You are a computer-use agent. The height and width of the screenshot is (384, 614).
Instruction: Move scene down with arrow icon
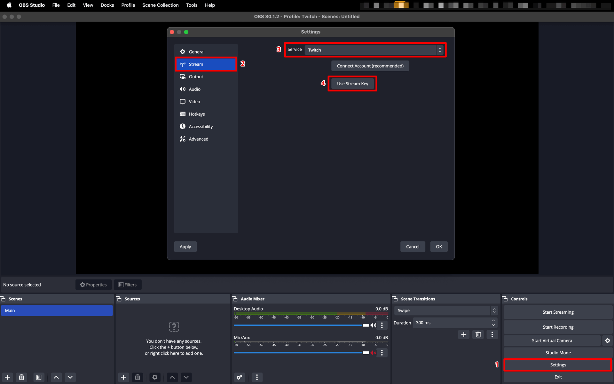pyautogui.click(x=70, y=377)
